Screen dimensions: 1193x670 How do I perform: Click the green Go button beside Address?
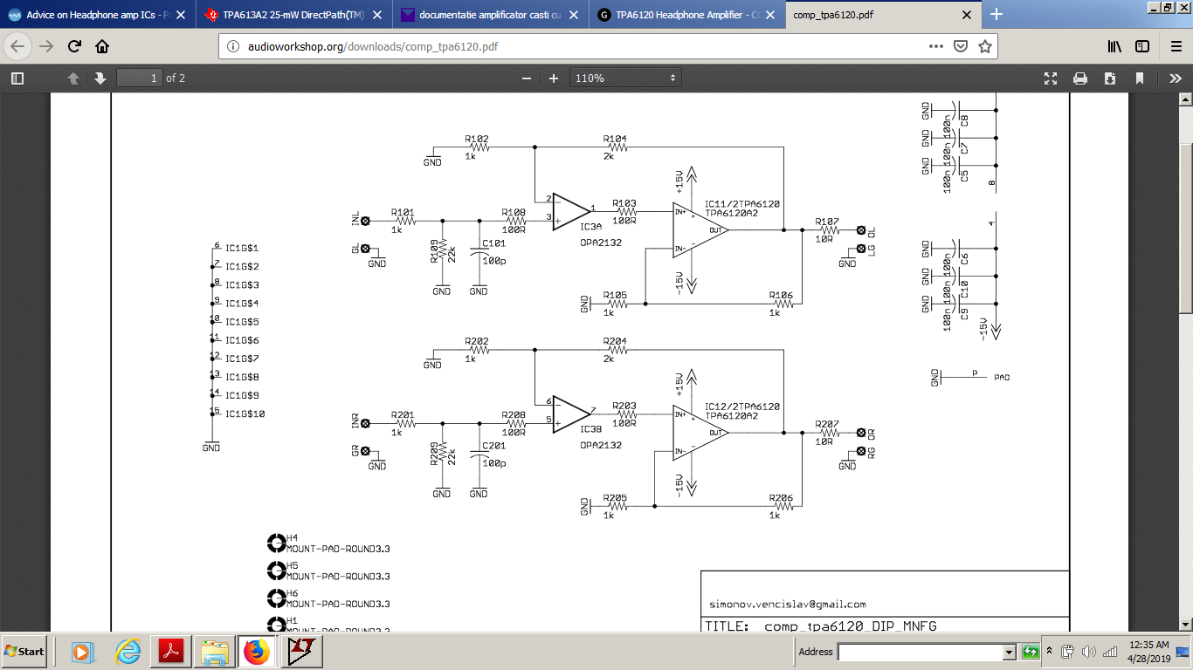click(1031, 652)
